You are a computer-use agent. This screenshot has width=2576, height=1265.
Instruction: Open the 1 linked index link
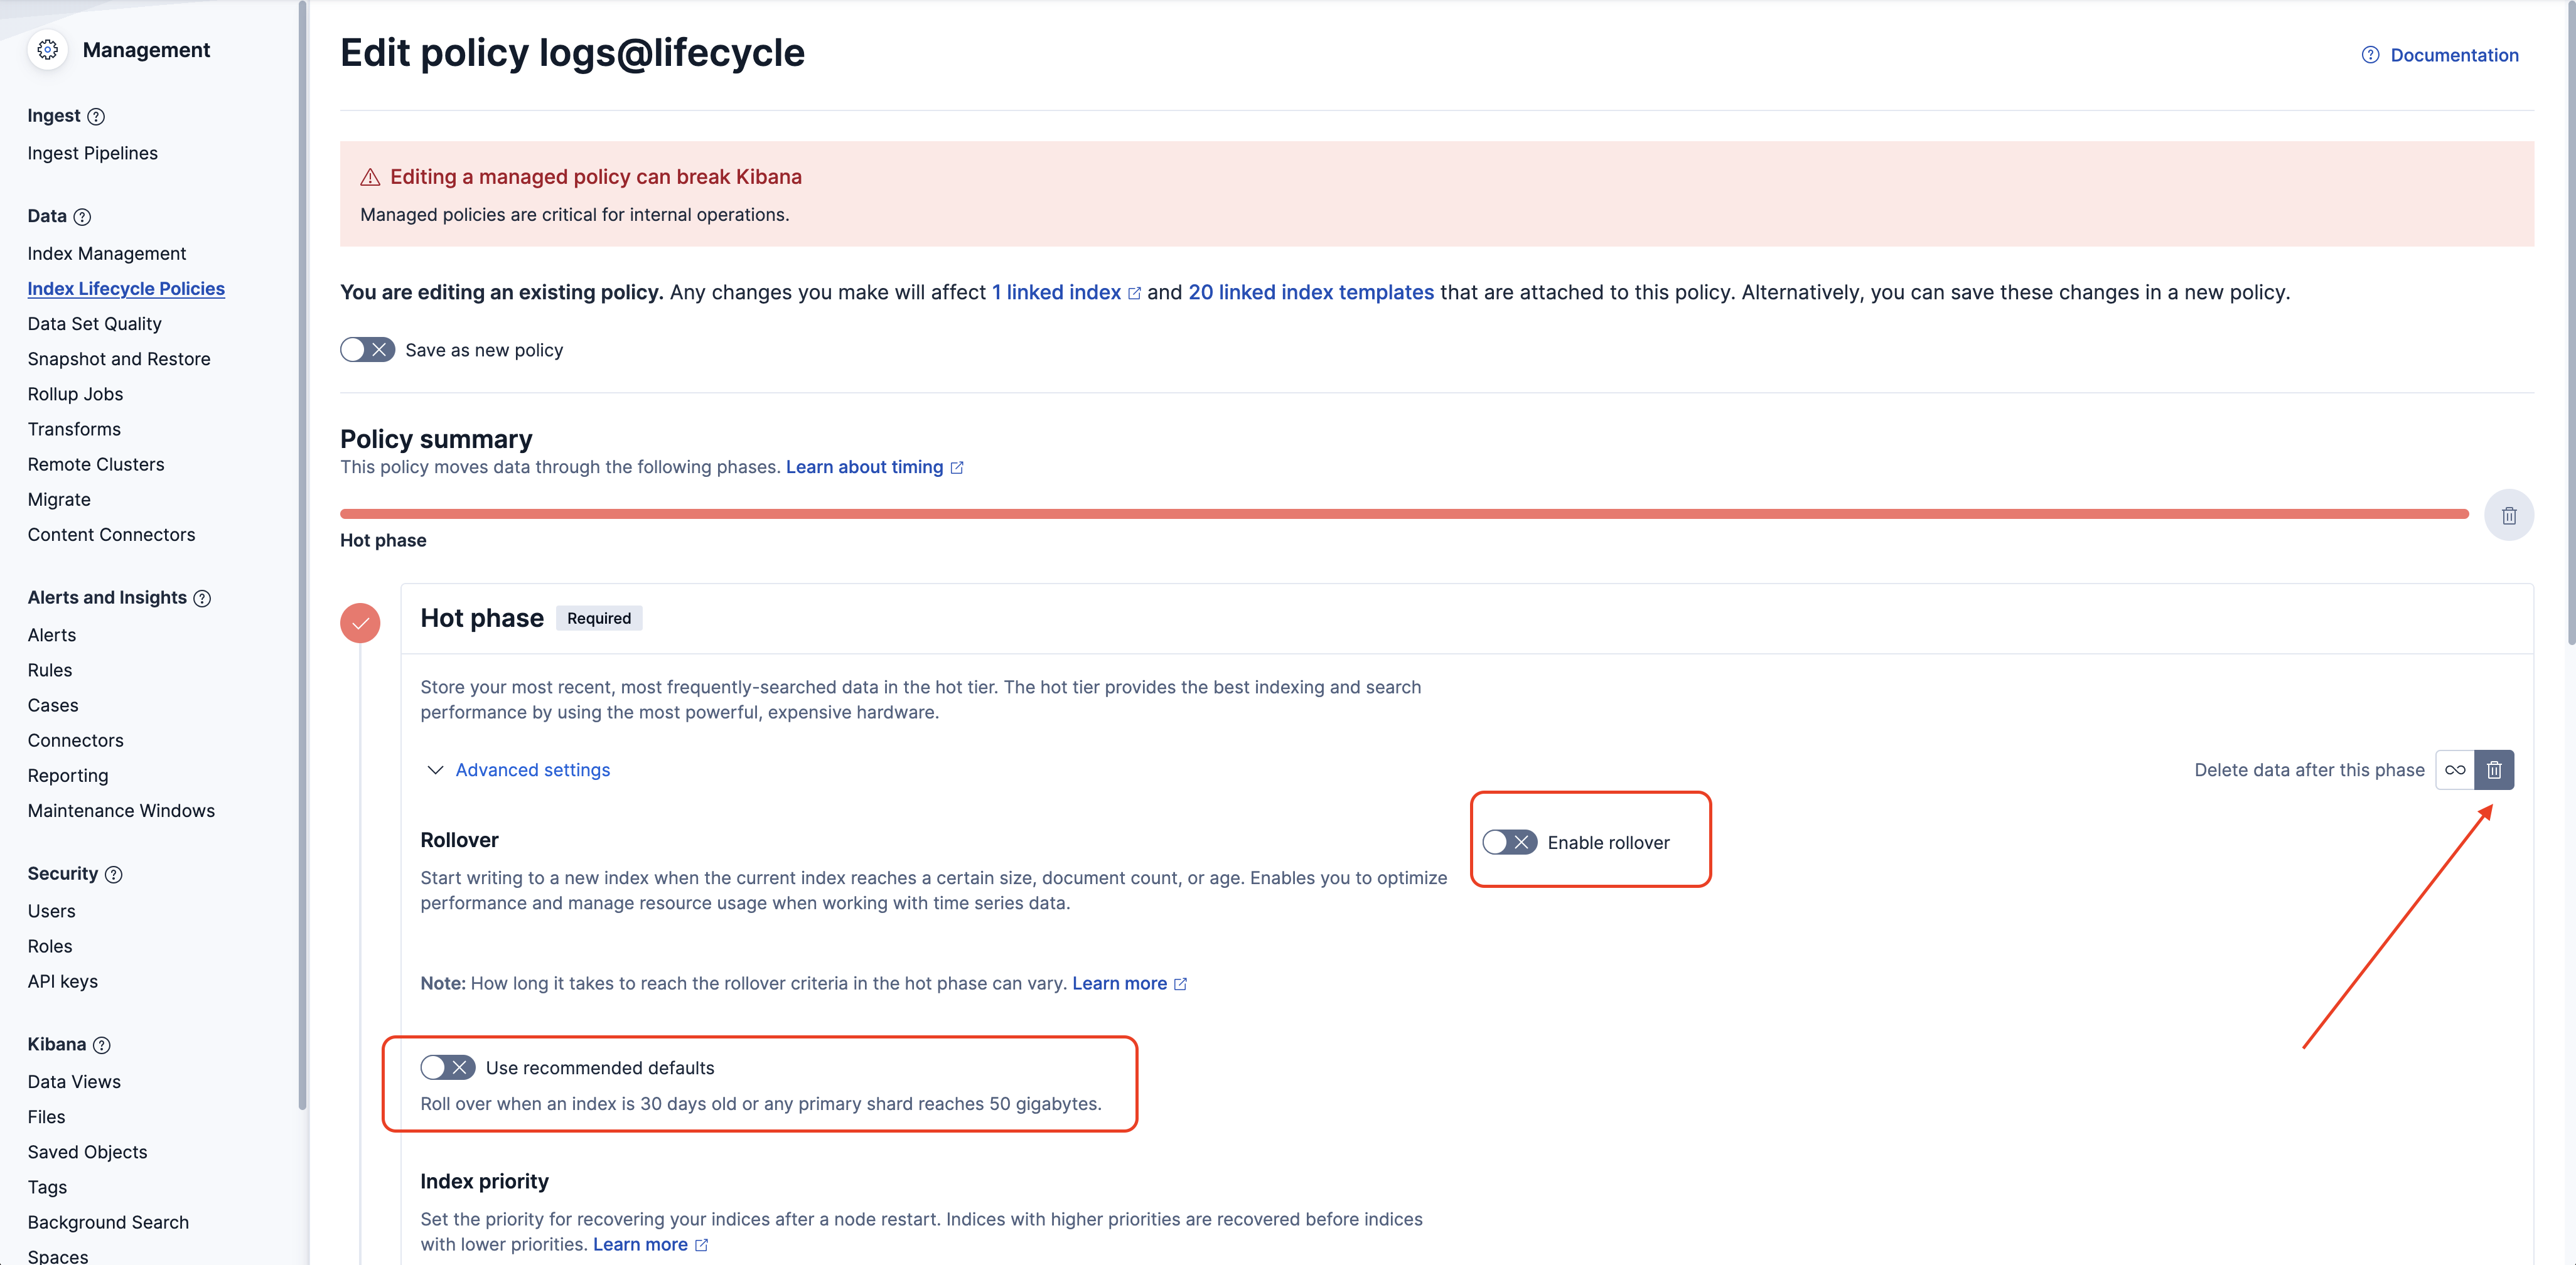[x=1056, y=292]
